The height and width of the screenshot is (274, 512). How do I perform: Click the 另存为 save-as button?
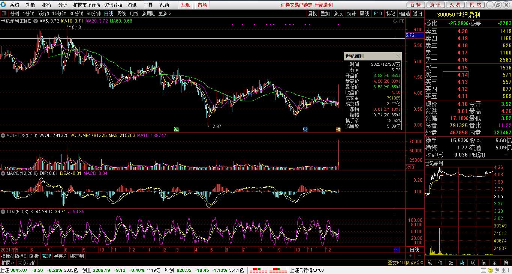(61, 256)
